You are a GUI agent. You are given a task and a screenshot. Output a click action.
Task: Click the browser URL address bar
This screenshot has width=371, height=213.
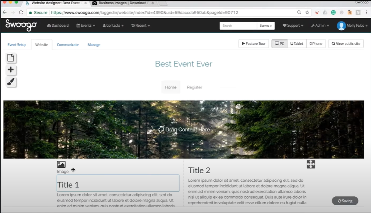coord(144,12)
